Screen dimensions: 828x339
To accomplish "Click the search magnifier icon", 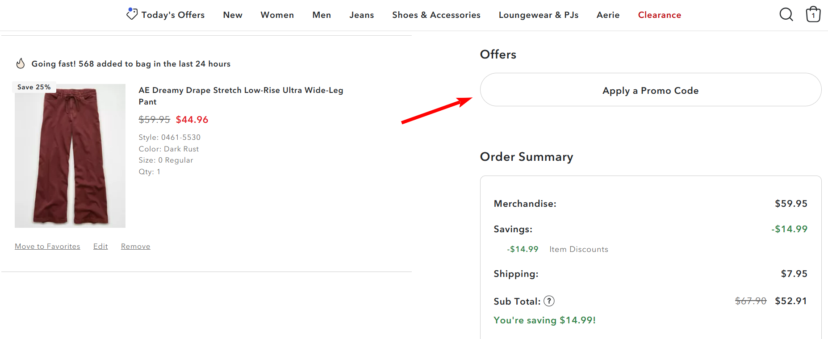I will click(x=786, y=15).
